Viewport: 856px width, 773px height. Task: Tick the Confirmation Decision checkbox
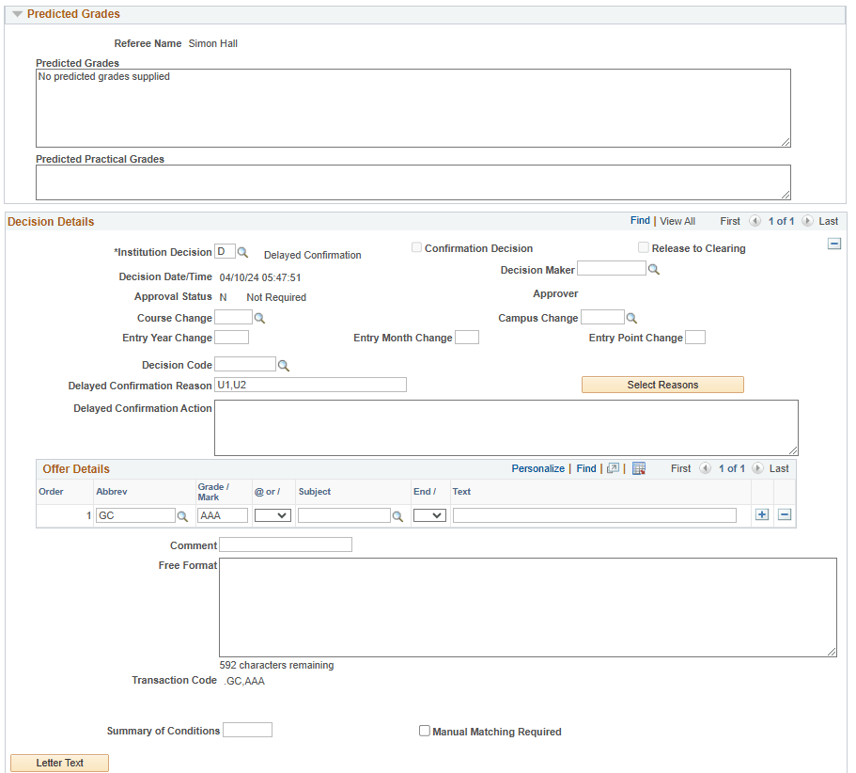pyautogui.click(x=416, y=247)
